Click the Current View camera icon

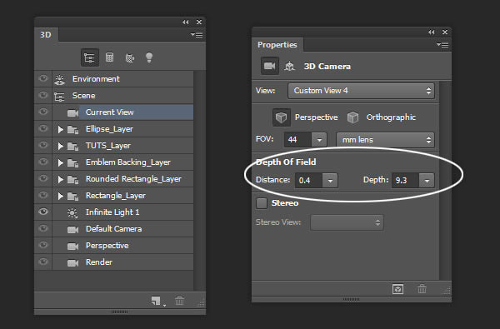[x=72, y=112]
